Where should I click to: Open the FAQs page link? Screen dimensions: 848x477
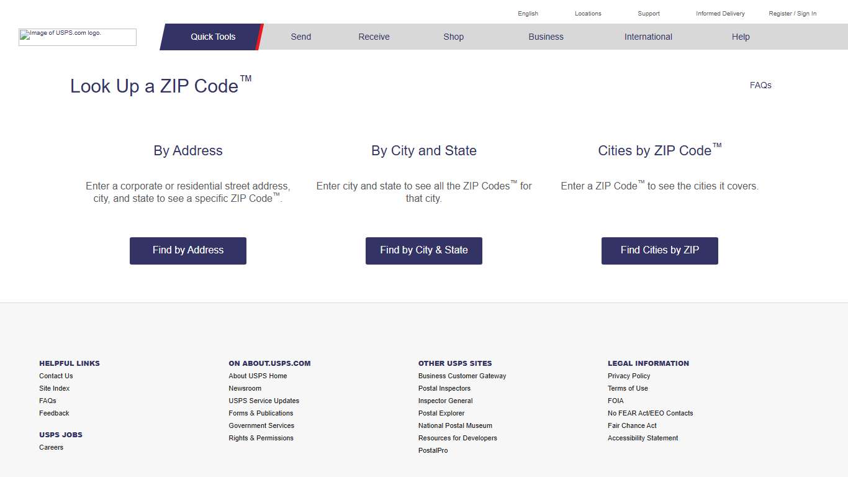760,85
